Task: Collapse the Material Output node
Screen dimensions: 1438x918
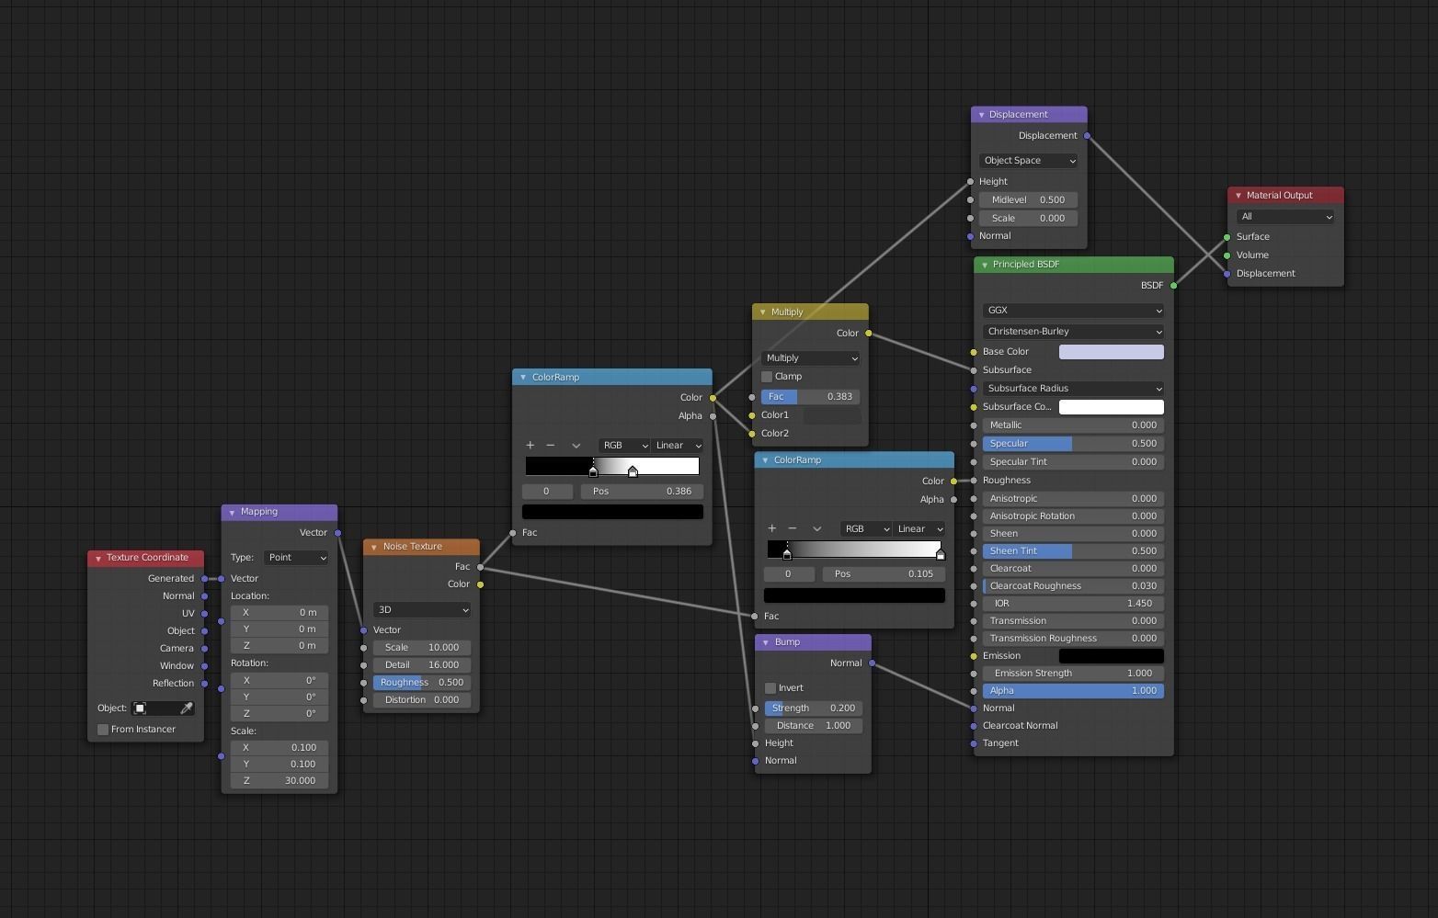Action: pos(1238,196)
